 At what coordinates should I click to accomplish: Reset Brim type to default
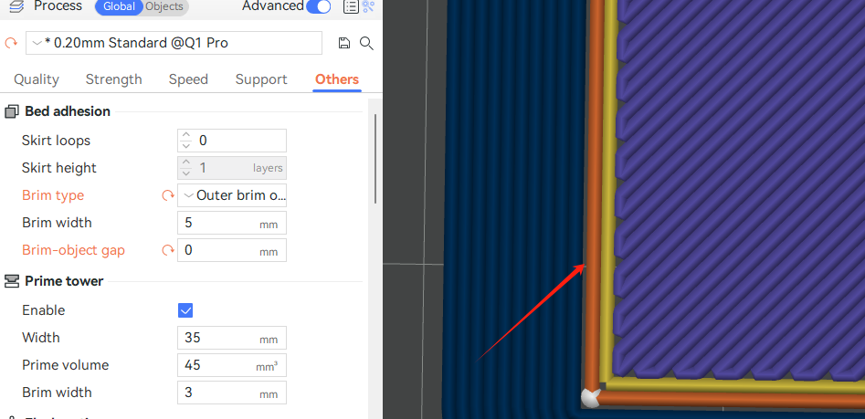(x=167, y=195)
